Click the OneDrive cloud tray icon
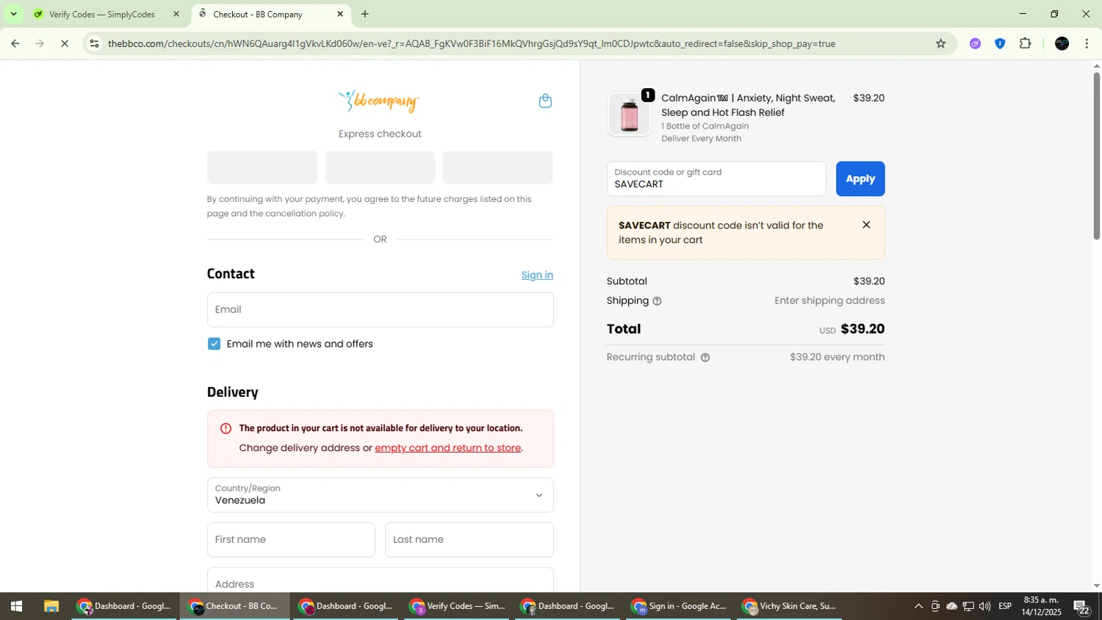 coord(952,606)
